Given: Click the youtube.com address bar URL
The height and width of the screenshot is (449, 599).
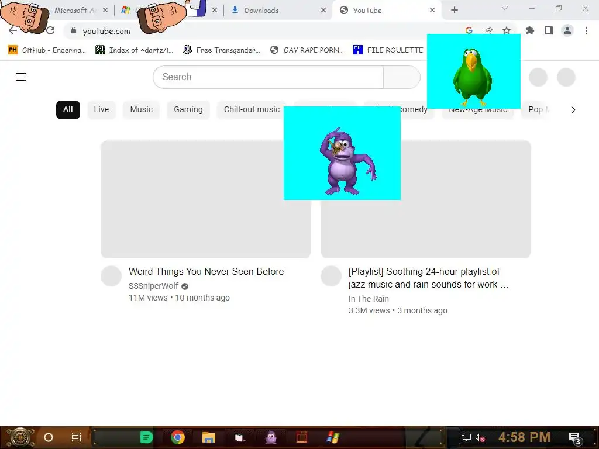Looking at the screenshot, I should (x=106, y=31).
